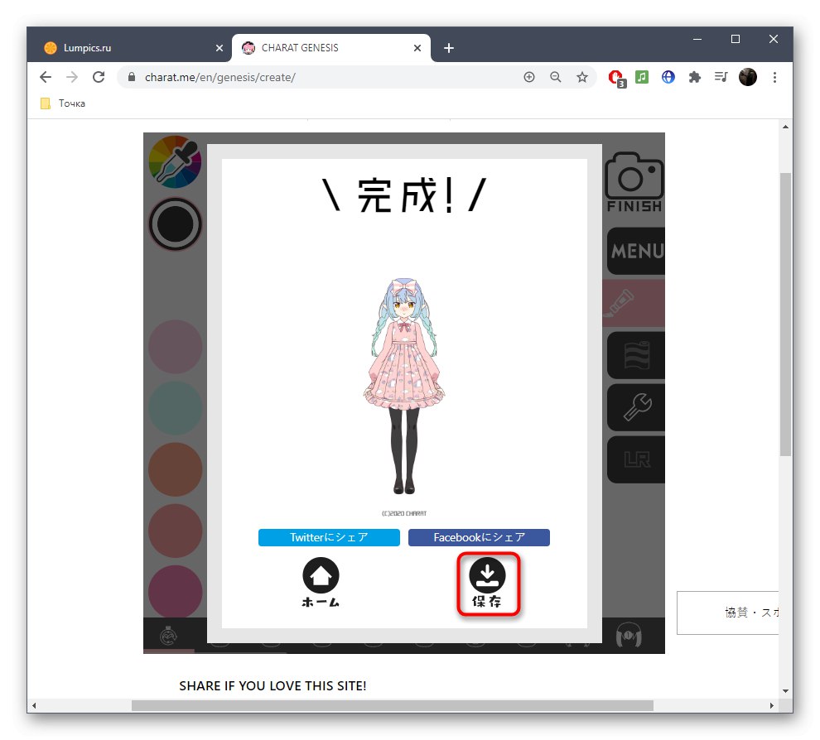Open the Chrome profile avatar
Image resolution: width=820 pixels, height=740 pixels.
[x=748, y=77]
